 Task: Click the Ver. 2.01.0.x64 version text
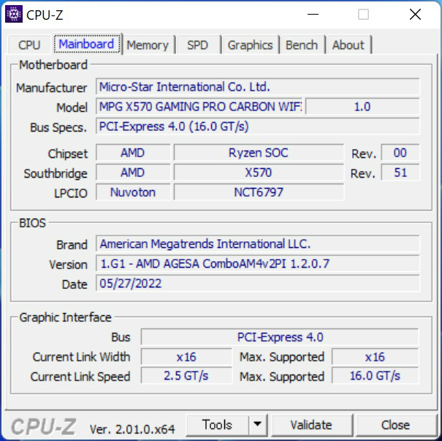132,429
